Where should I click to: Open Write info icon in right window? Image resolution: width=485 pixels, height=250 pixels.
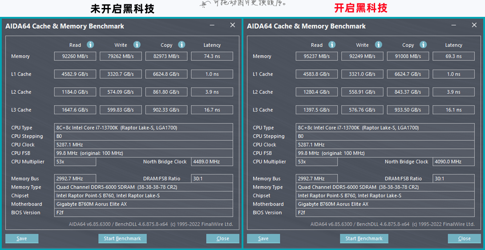[x=378, y=45]
